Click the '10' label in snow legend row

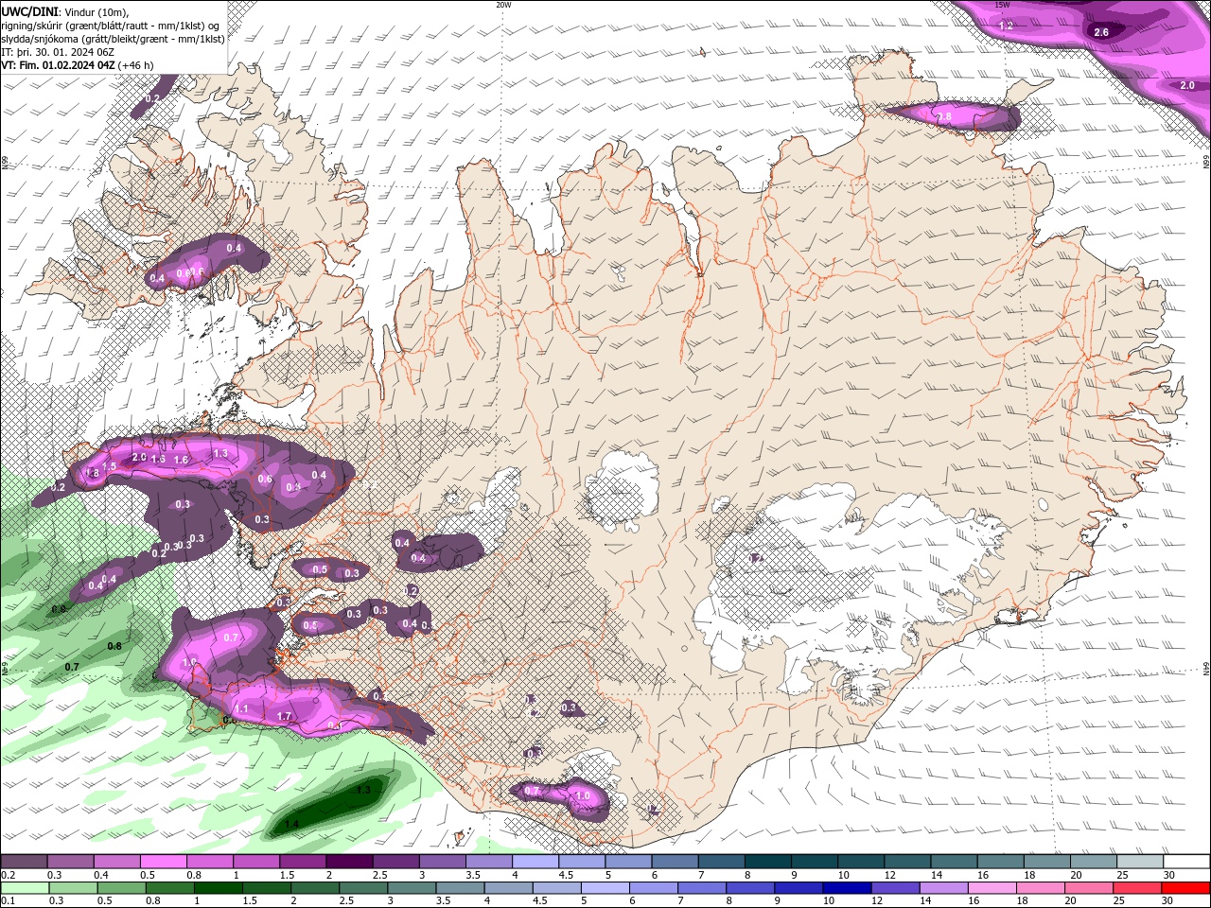coord(842,875)
